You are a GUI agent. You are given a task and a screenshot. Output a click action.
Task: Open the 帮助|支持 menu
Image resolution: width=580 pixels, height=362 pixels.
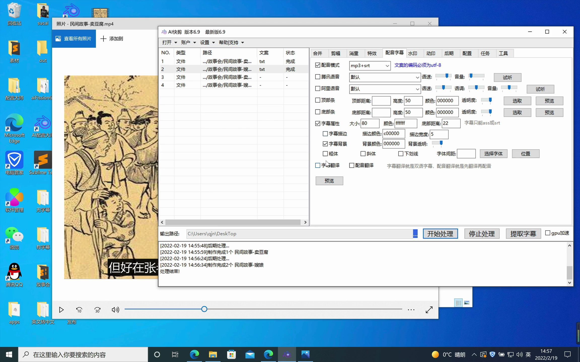tap(231, 42)
